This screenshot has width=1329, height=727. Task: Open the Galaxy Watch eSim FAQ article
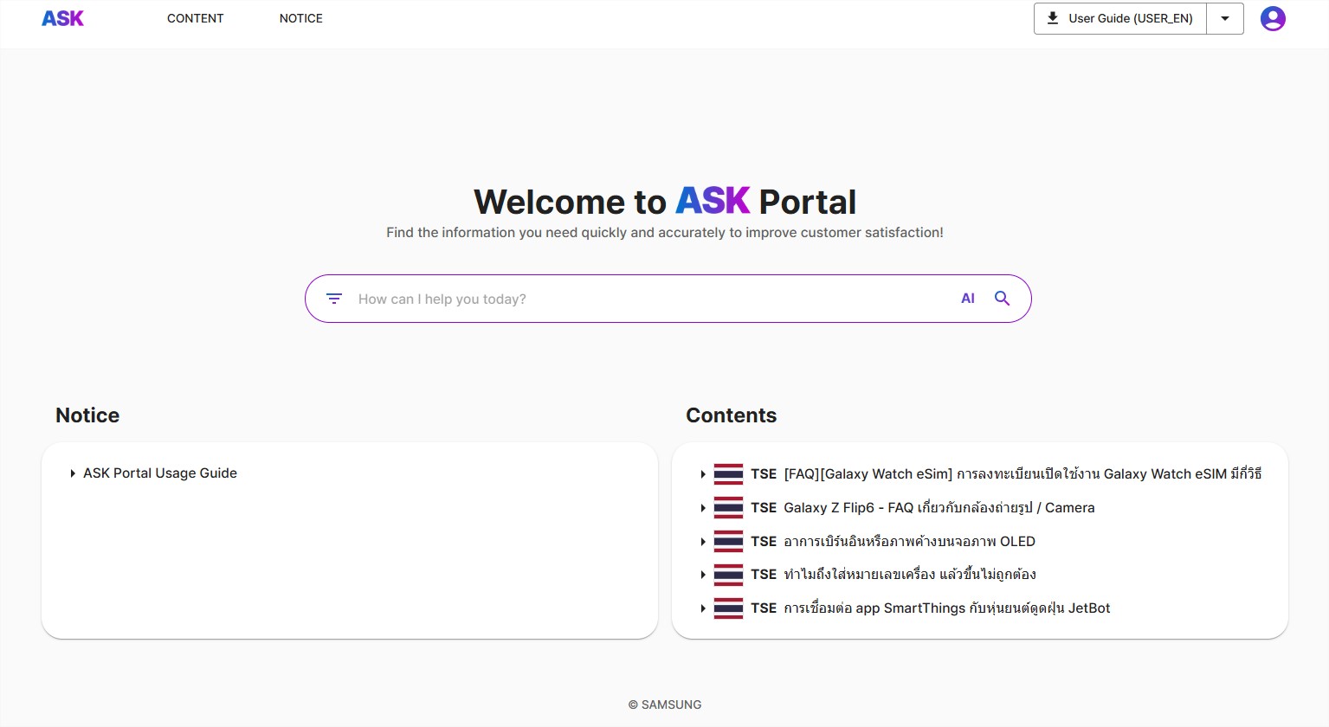1023,474
